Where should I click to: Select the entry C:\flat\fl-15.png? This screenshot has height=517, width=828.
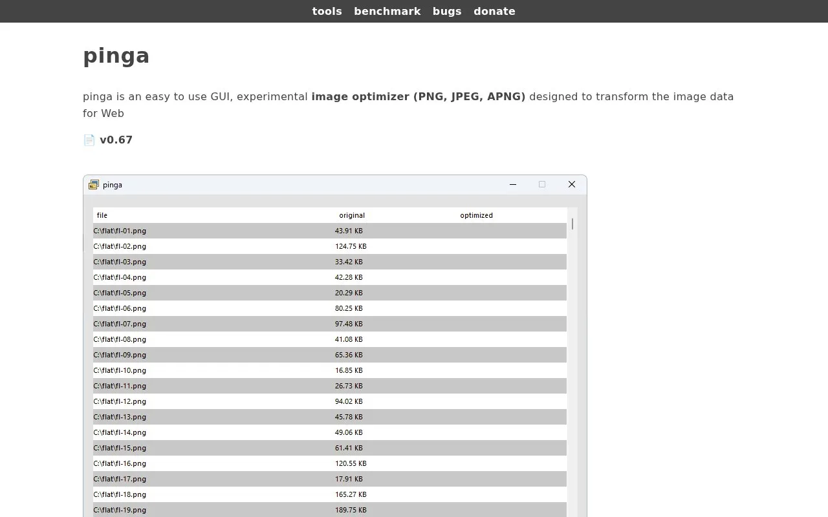[x=330, y=448]
